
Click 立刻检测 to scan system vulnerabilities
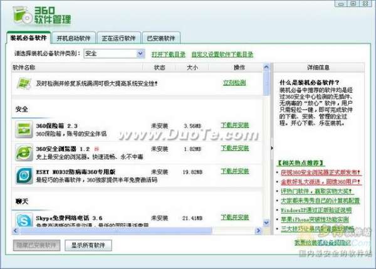pyautogui.click(x=234, y=83)
